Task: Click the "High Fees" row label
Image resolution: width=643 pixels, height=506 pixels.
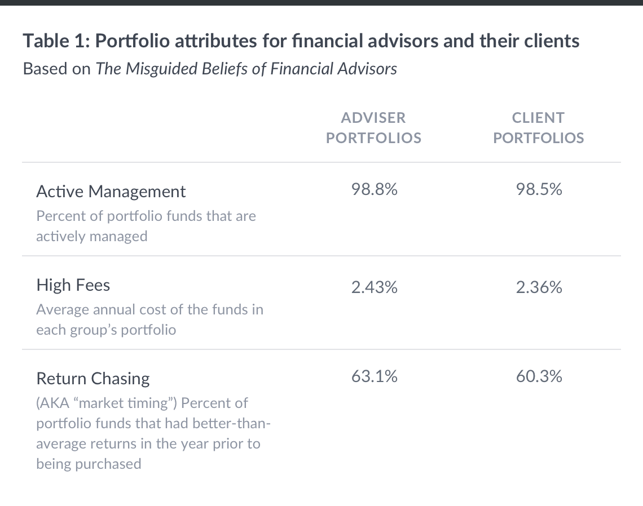Action: (x=73, y=285)
